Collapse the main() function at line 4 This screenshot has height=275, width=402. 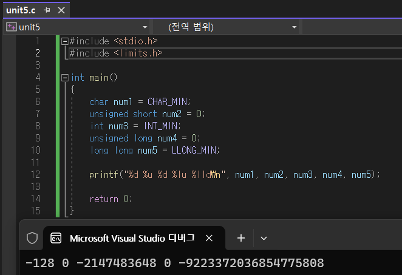click(x=65, y=78)
